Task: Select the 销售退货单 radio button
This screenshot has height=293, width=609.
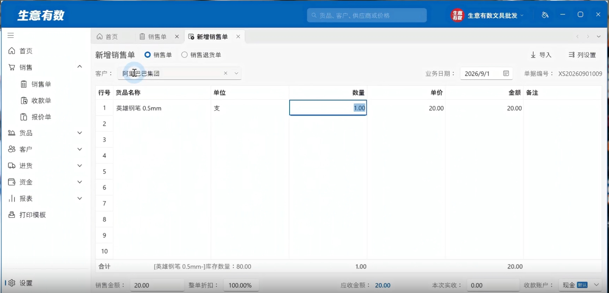Action: tap(184, 55)
